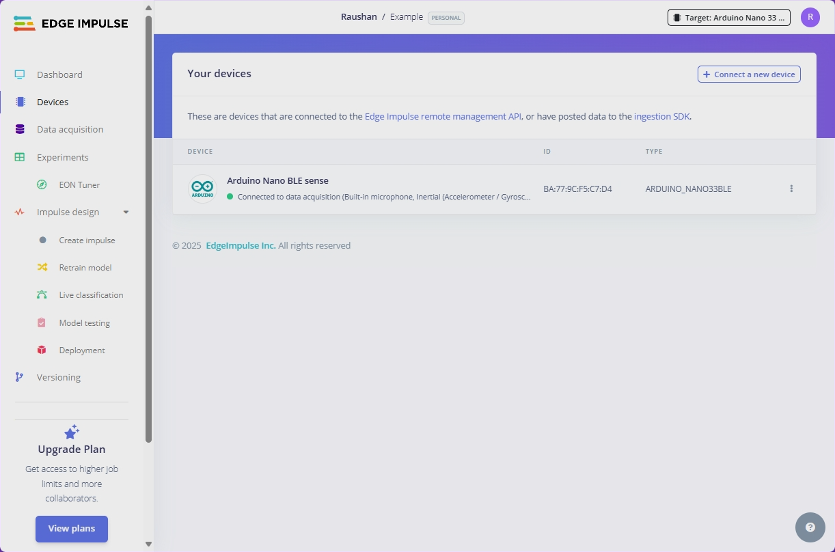Click the Retrain model shuffle icon

[42, 267]
